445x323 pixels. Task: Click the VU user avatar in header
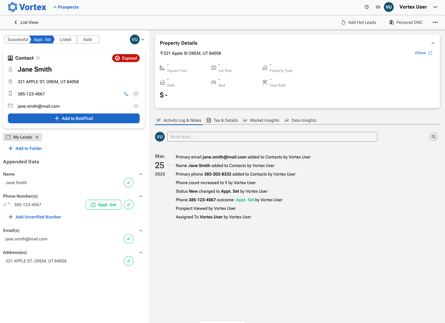click(389, 7)
